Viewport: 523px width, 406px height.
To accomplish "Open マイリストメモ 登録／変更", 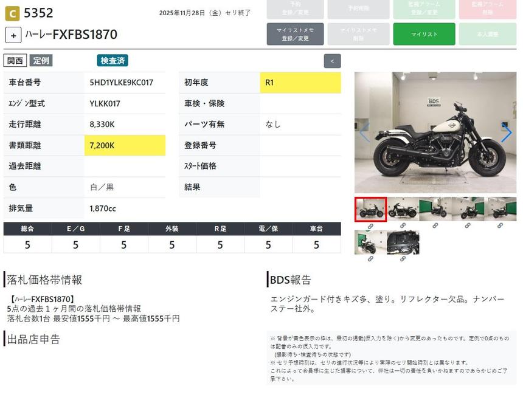I will (x=294, y=34).
